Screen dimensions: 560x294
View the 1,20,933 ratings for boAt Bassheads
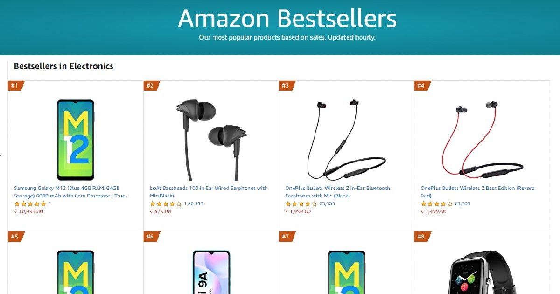194,204
